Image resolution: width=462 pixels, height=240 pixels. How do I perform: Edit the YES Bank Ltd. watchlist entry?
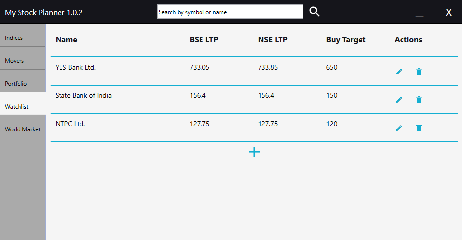[399, 72]
